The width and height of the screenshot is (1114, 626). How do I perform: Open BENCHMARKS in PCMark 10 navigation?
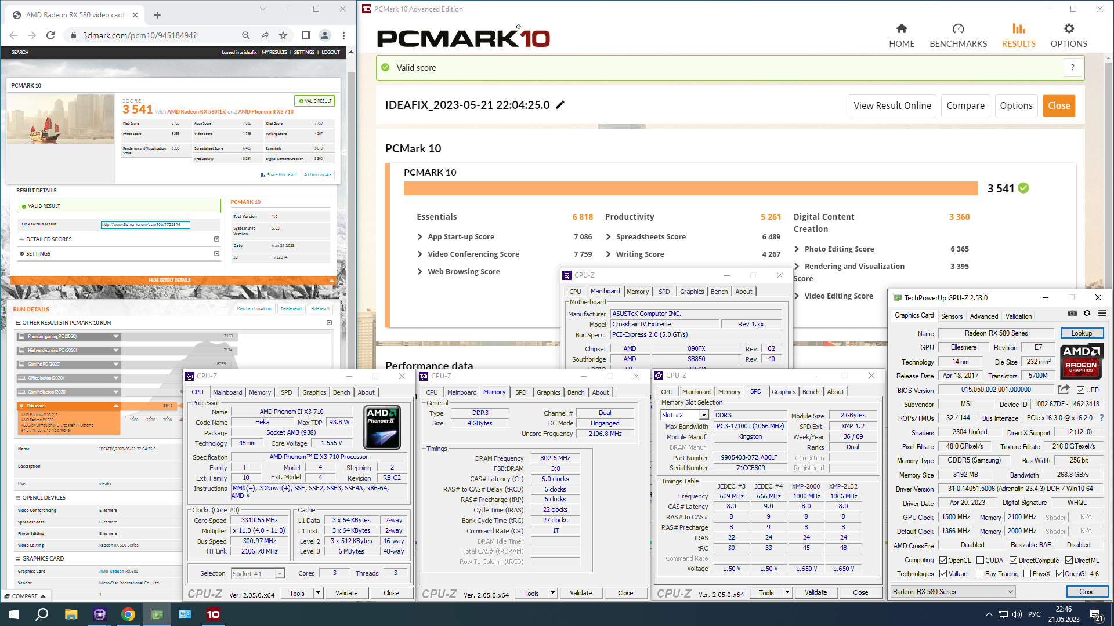click(x=958, y=36)
